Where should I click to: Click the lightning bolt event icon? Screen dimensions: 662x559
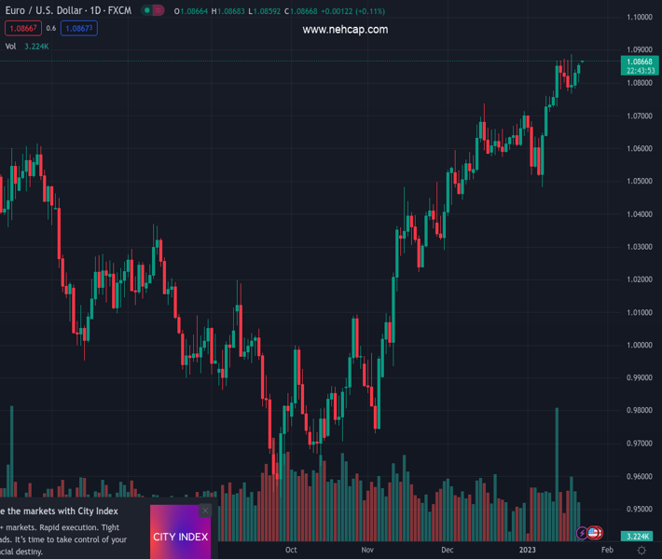pyautogui.click(x=583, y=533)
